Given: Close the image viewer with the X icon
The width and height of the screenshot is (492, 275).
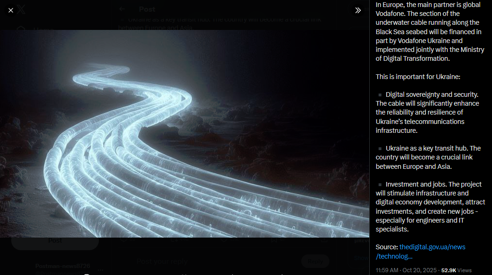Looking at the screenshot, I should (x=11, y=10).
